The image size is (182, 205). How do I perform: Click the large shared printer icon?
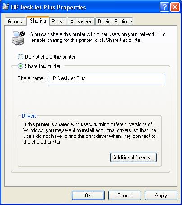point(18,38)
